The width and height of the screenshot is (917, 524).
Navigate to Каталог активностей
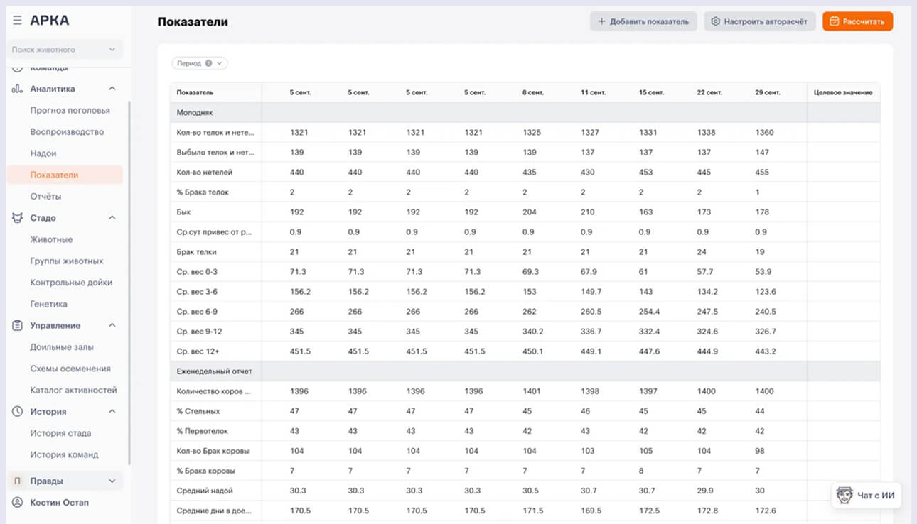(73, 390)
